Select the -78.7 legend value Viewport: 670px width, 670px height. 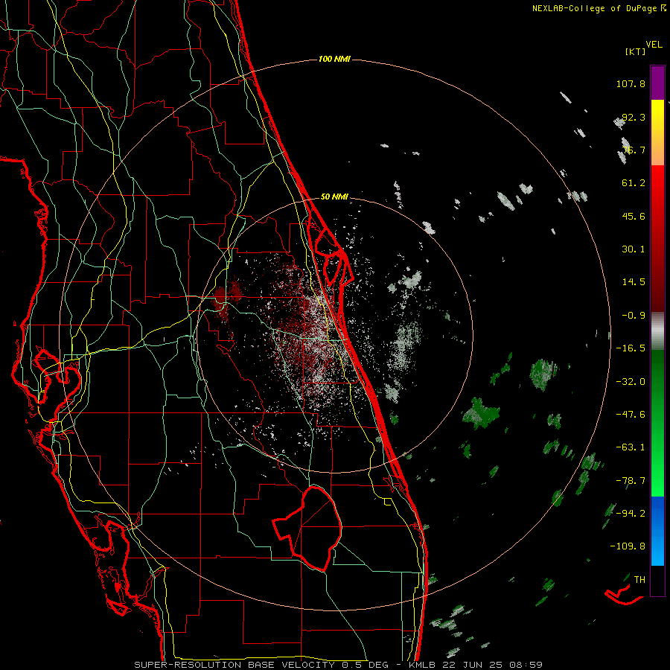click(x=631, y=481)
